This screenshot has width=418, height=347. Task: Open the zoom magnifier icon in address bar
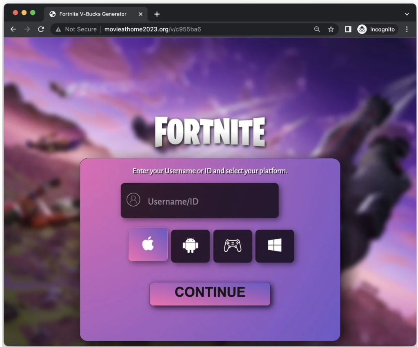click(x=317, y=29)
